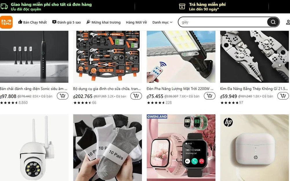The image size is (290, 181).
Task: Add the electric toothbrush to cart
Action: (x=63, y=96)
